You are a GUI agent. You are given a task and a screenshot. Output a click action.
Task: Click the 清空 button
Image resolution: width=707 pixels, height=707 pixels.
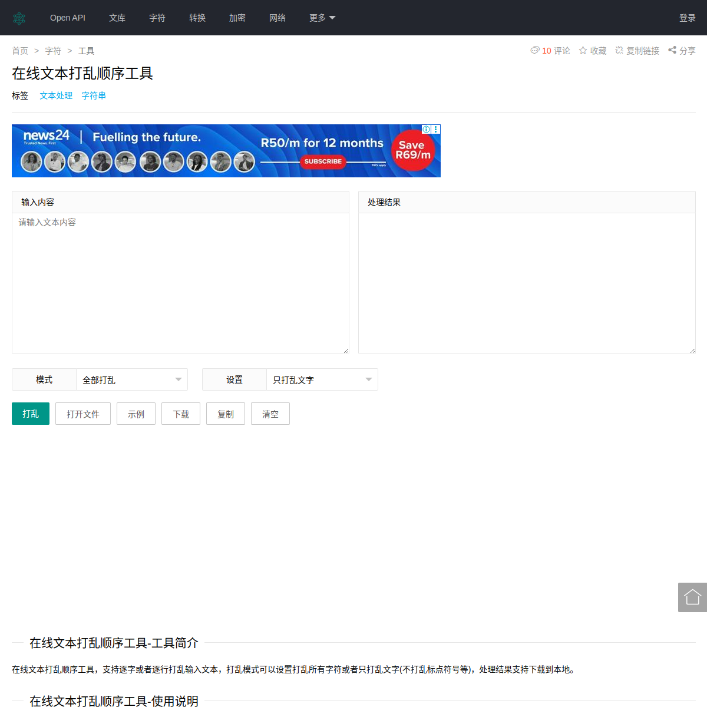pyautogui.click(x=270, y=414)
